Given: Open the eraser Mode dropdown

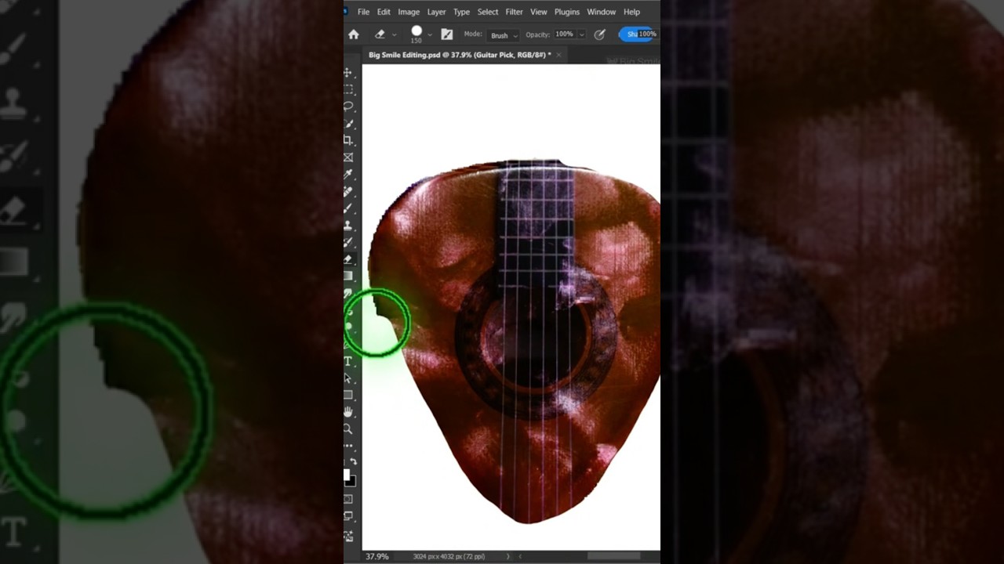Looking at the screenshot, I should [x=503, y=35].
